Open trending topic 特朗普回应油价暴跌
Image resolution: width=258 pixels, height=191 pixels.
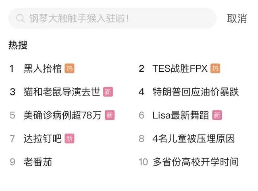point(196,92)
